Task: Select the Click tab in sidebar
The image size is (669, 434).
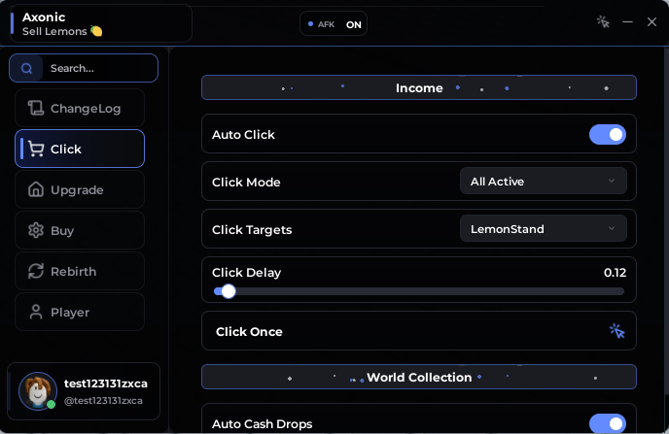Action: [x=80, y=149]
